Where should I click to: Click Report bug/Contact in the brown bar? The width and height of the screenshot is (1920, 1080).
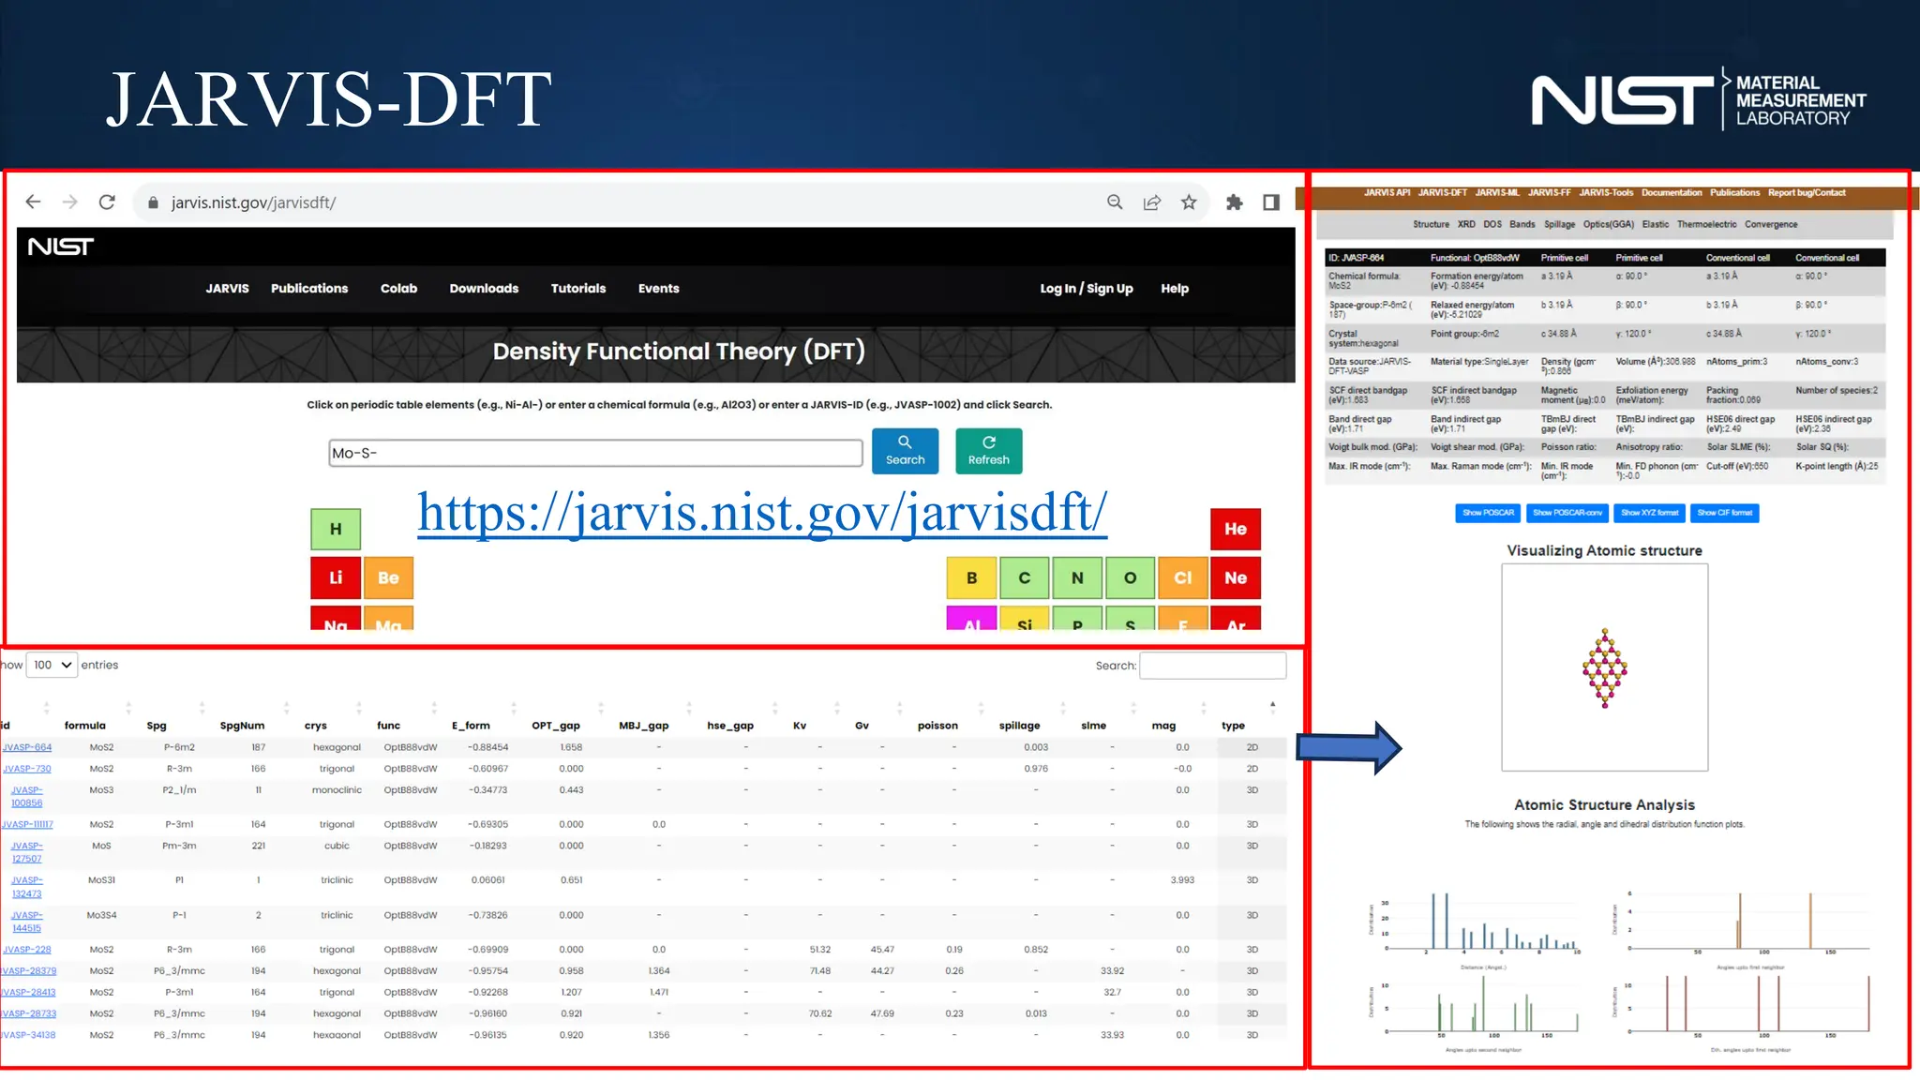[x=1807, y=192]
